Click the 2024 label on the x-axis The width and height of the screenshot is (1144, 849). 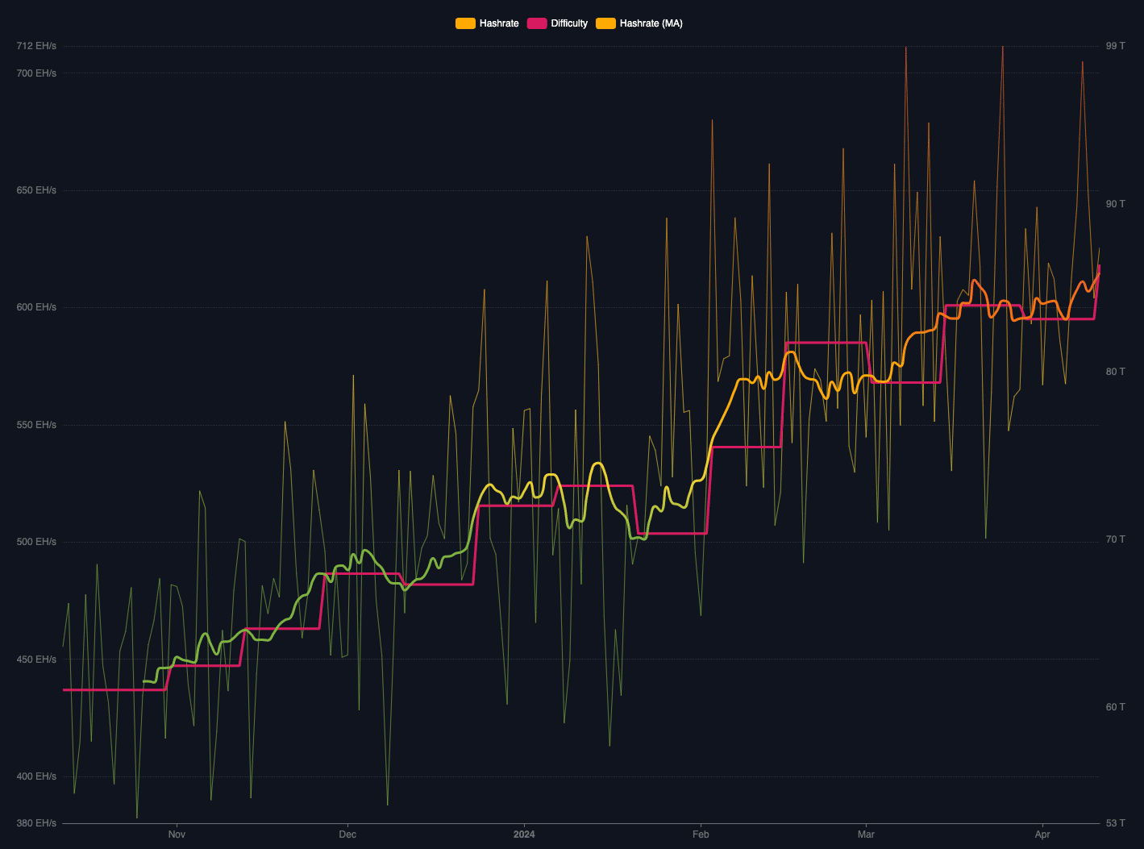coord(524,834)
